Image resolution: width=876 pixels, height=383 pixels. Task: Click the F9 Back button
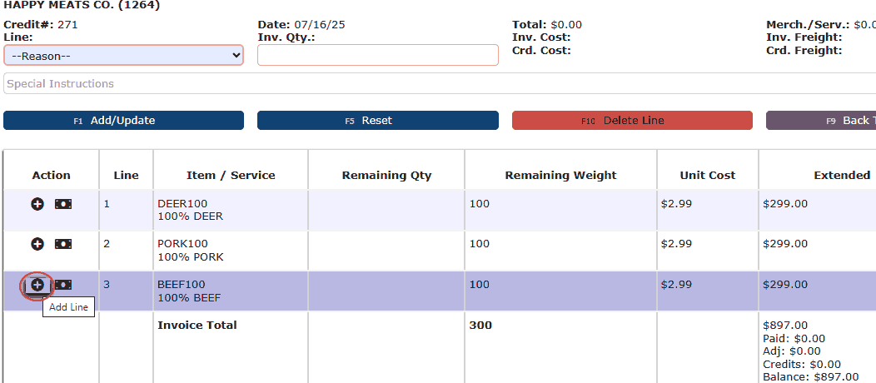point(820,121)
